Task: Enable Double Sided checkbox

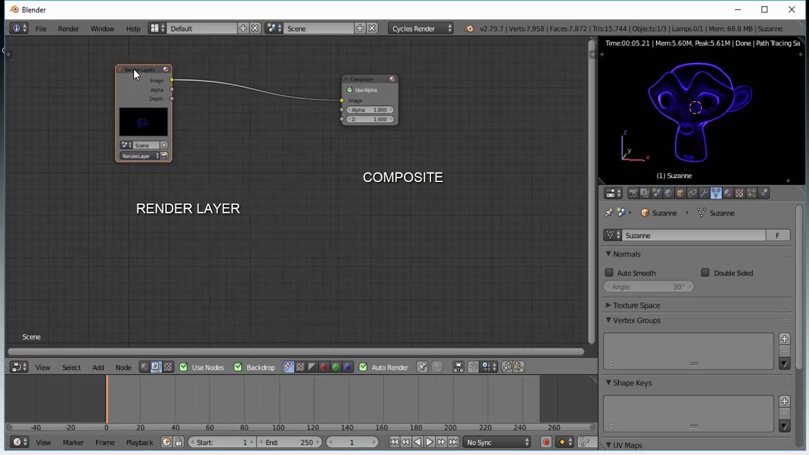Action: coord(705,273)
